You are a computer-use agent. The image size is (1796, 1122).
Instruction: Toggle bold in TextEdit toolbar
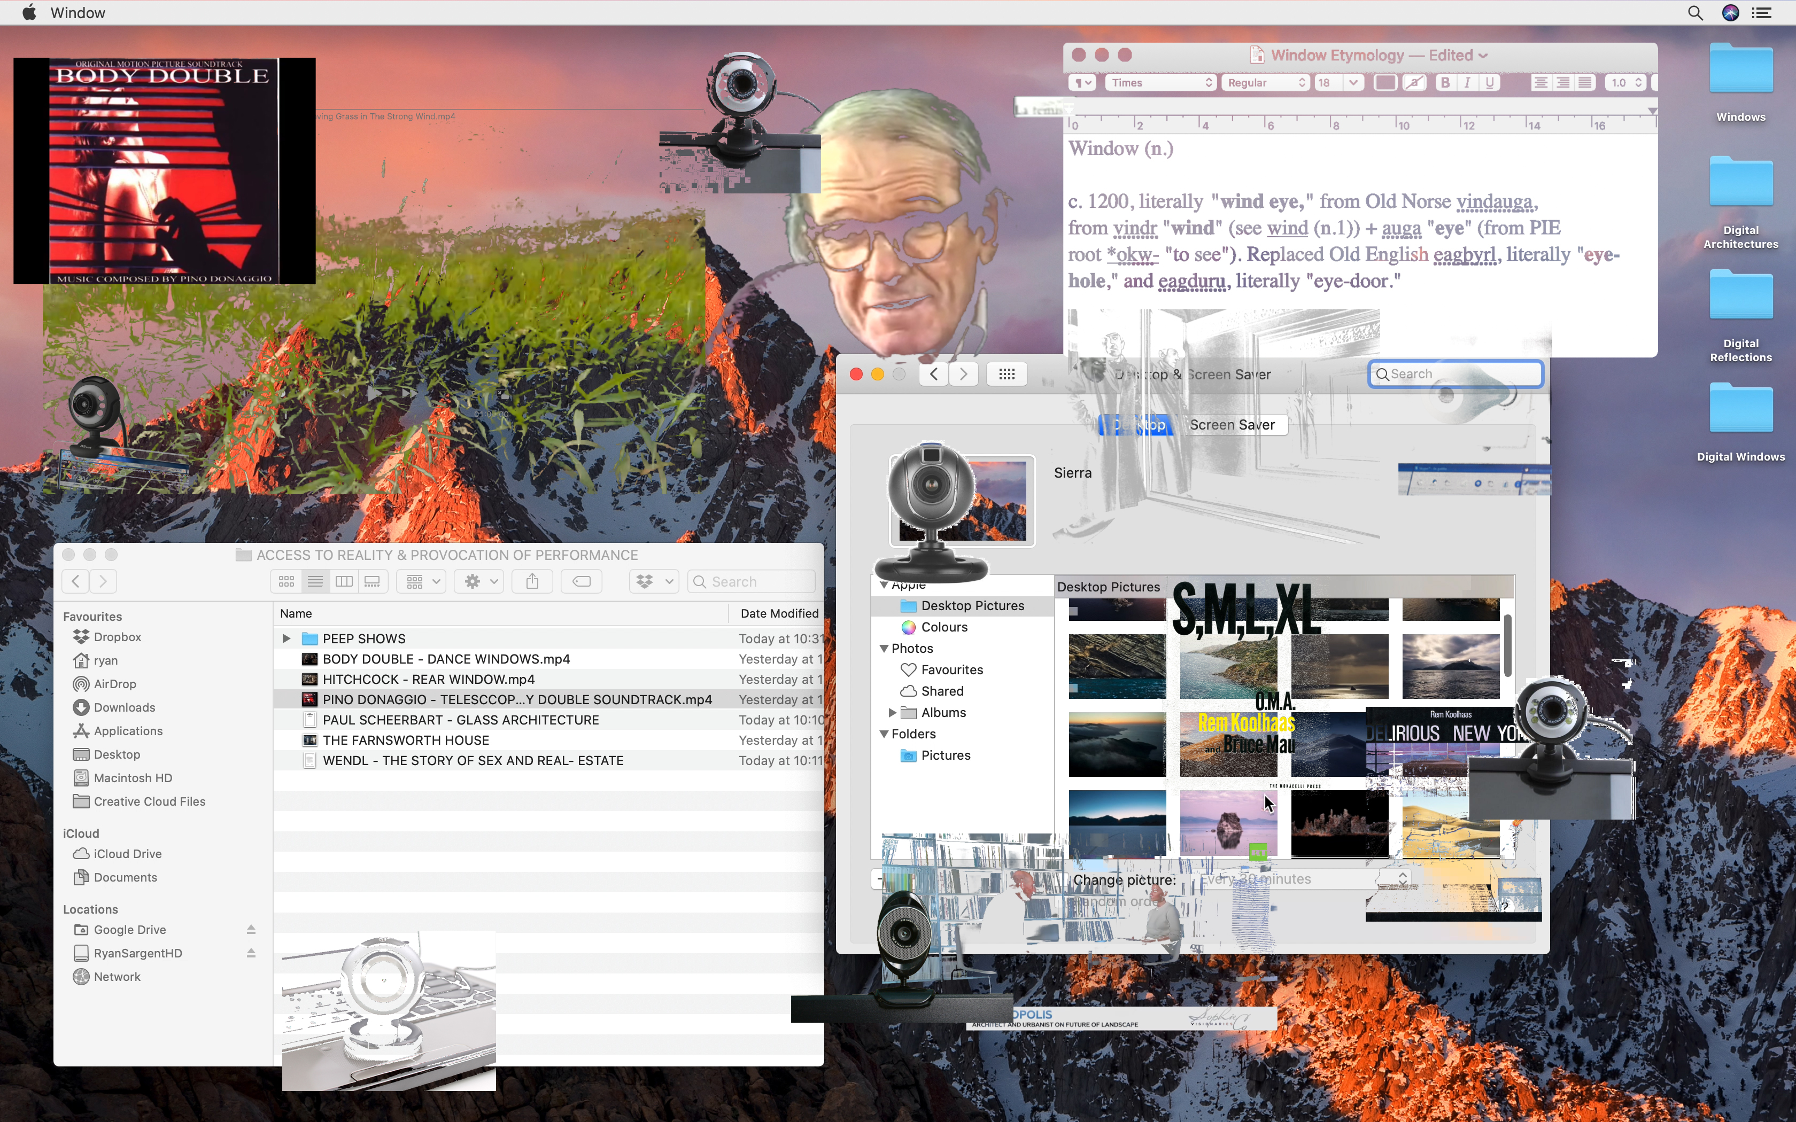[1444, 82]
